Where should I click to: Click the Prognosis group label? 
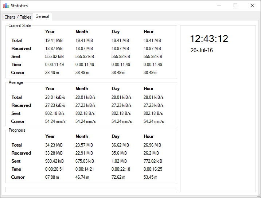[x=17, y=130]
